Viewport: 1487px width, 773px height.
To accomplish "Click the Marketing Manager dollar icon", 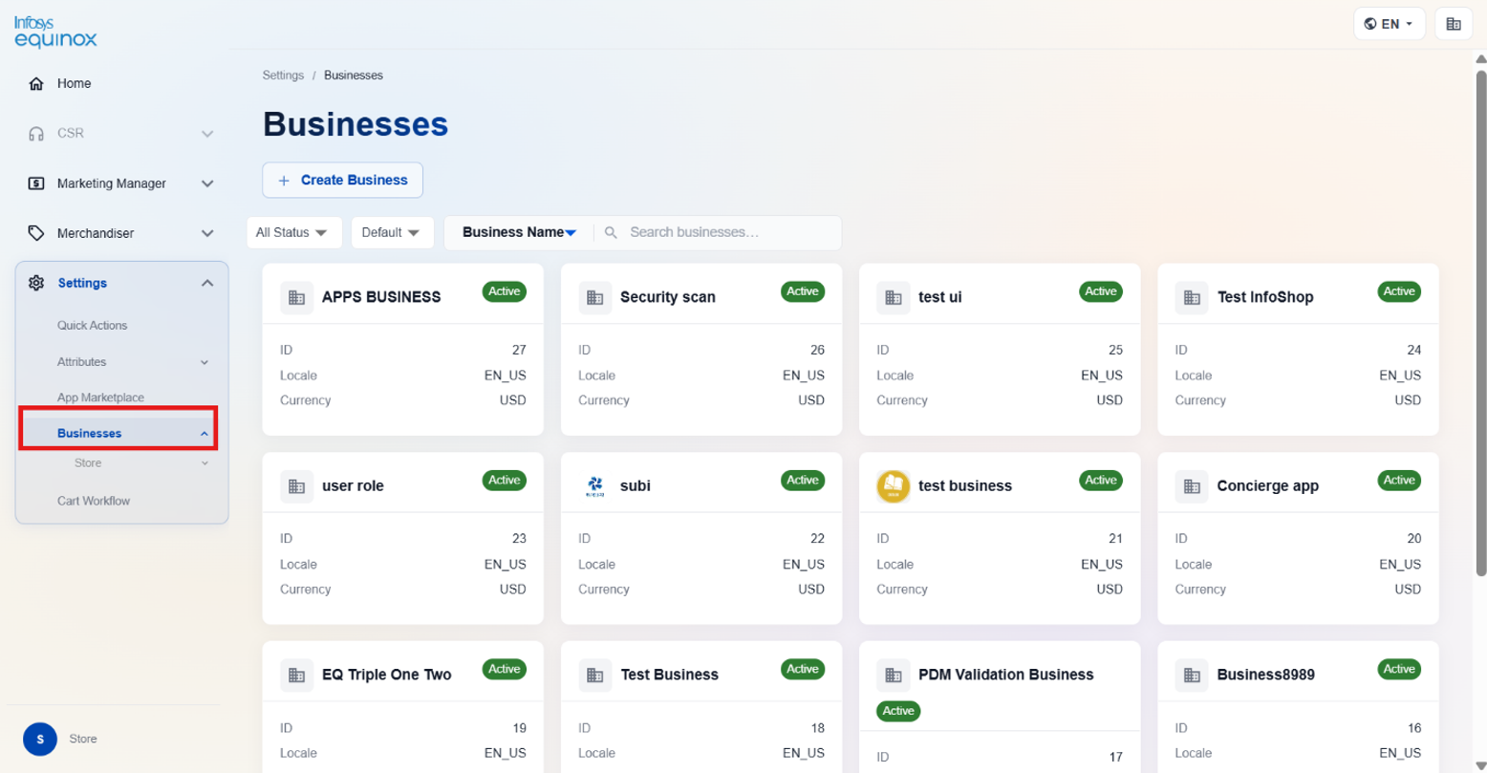I will coord(36,183).
